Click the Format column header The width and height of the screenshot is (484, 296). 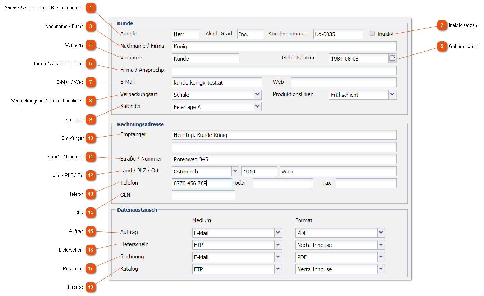(304, 220)
